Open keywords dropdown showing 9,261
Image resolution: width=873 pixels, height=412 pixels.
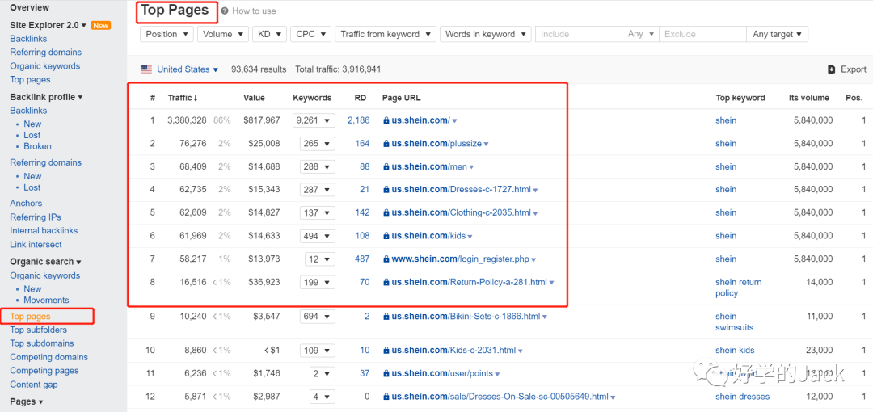coord(314,120)
